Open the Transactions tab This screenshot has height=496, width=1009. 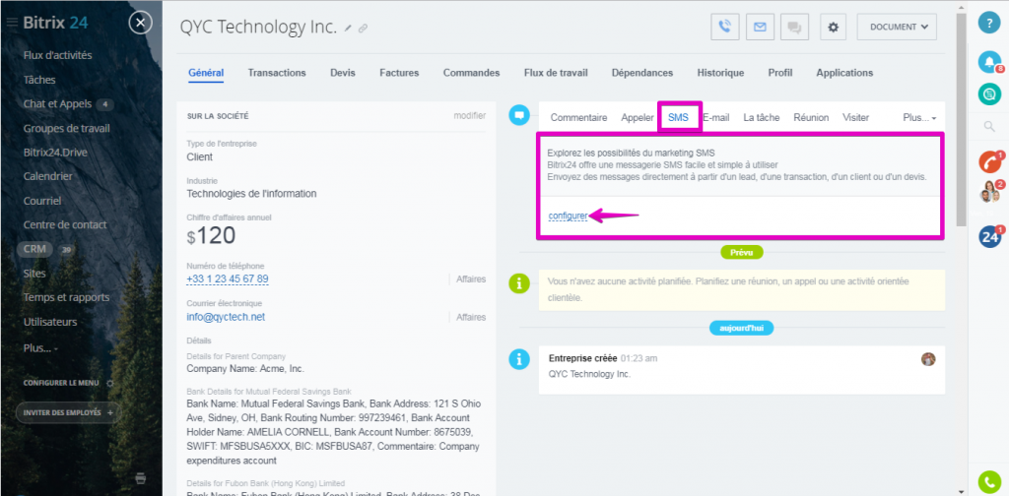[277, 73]
